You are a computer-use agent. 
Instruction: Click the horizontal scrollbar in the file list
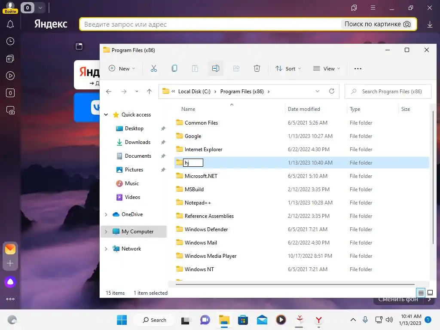(x=295, y=284)
